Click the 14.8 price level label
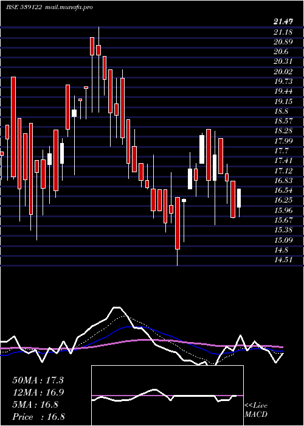This screenshot has height=426, width=304. (x=281, y=250)
